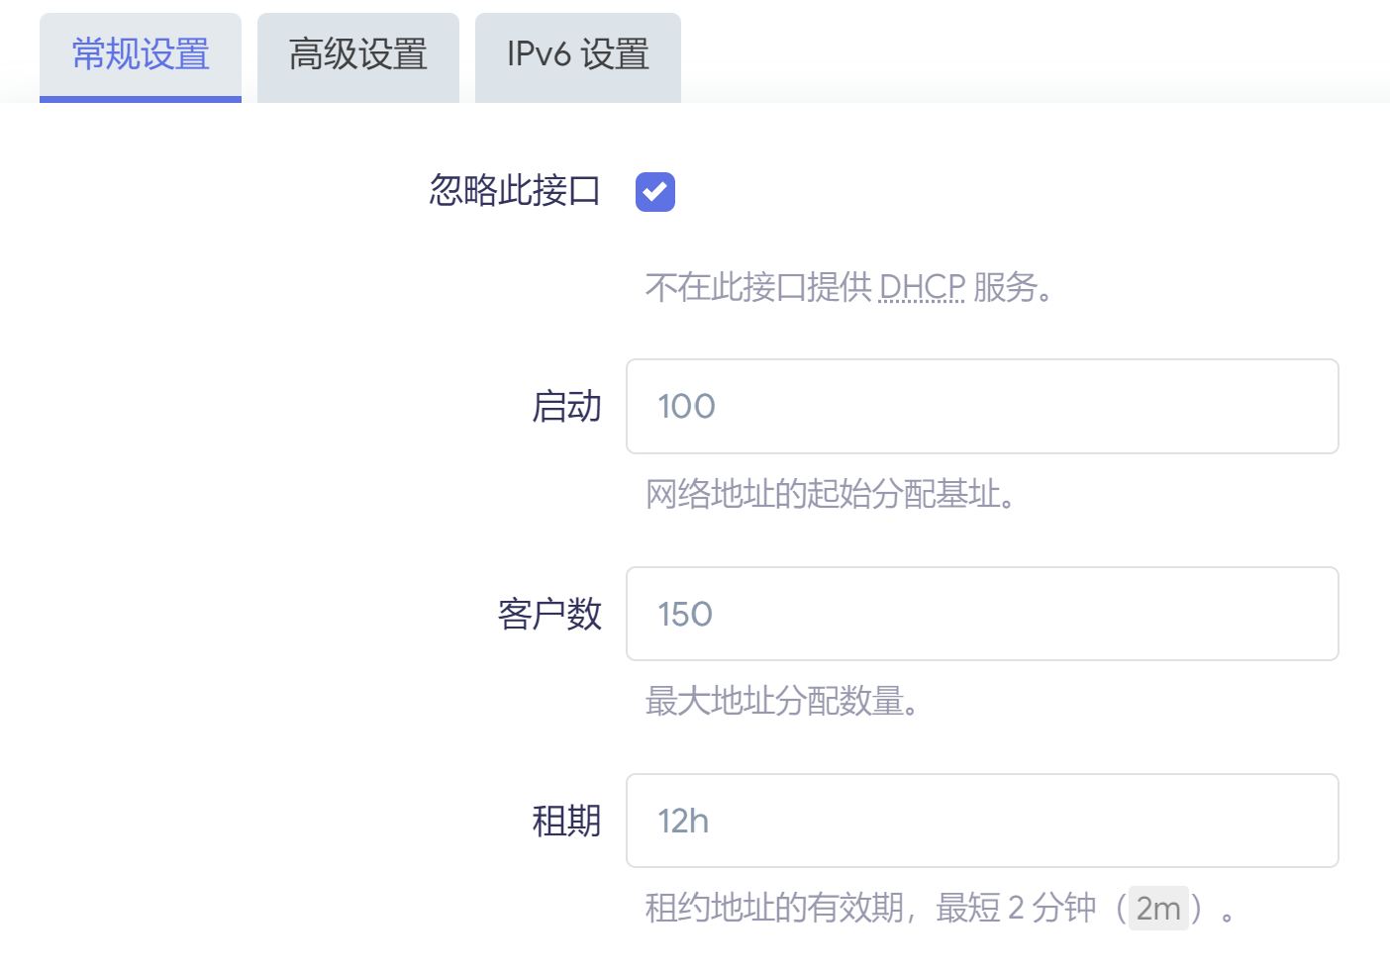Click the highlighted 2m code sample
The width and height of the screenshot is (1390, 972).
1158,908
